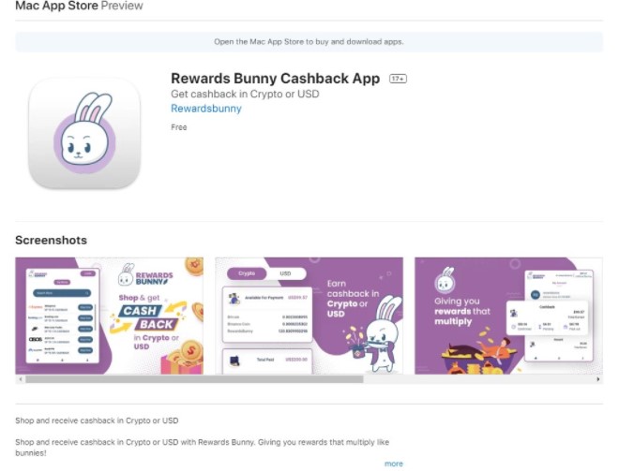This screenshot has width=634, height=471.
Task: Click the empty scrollbar track right of thumb
Action: (478, 379)
